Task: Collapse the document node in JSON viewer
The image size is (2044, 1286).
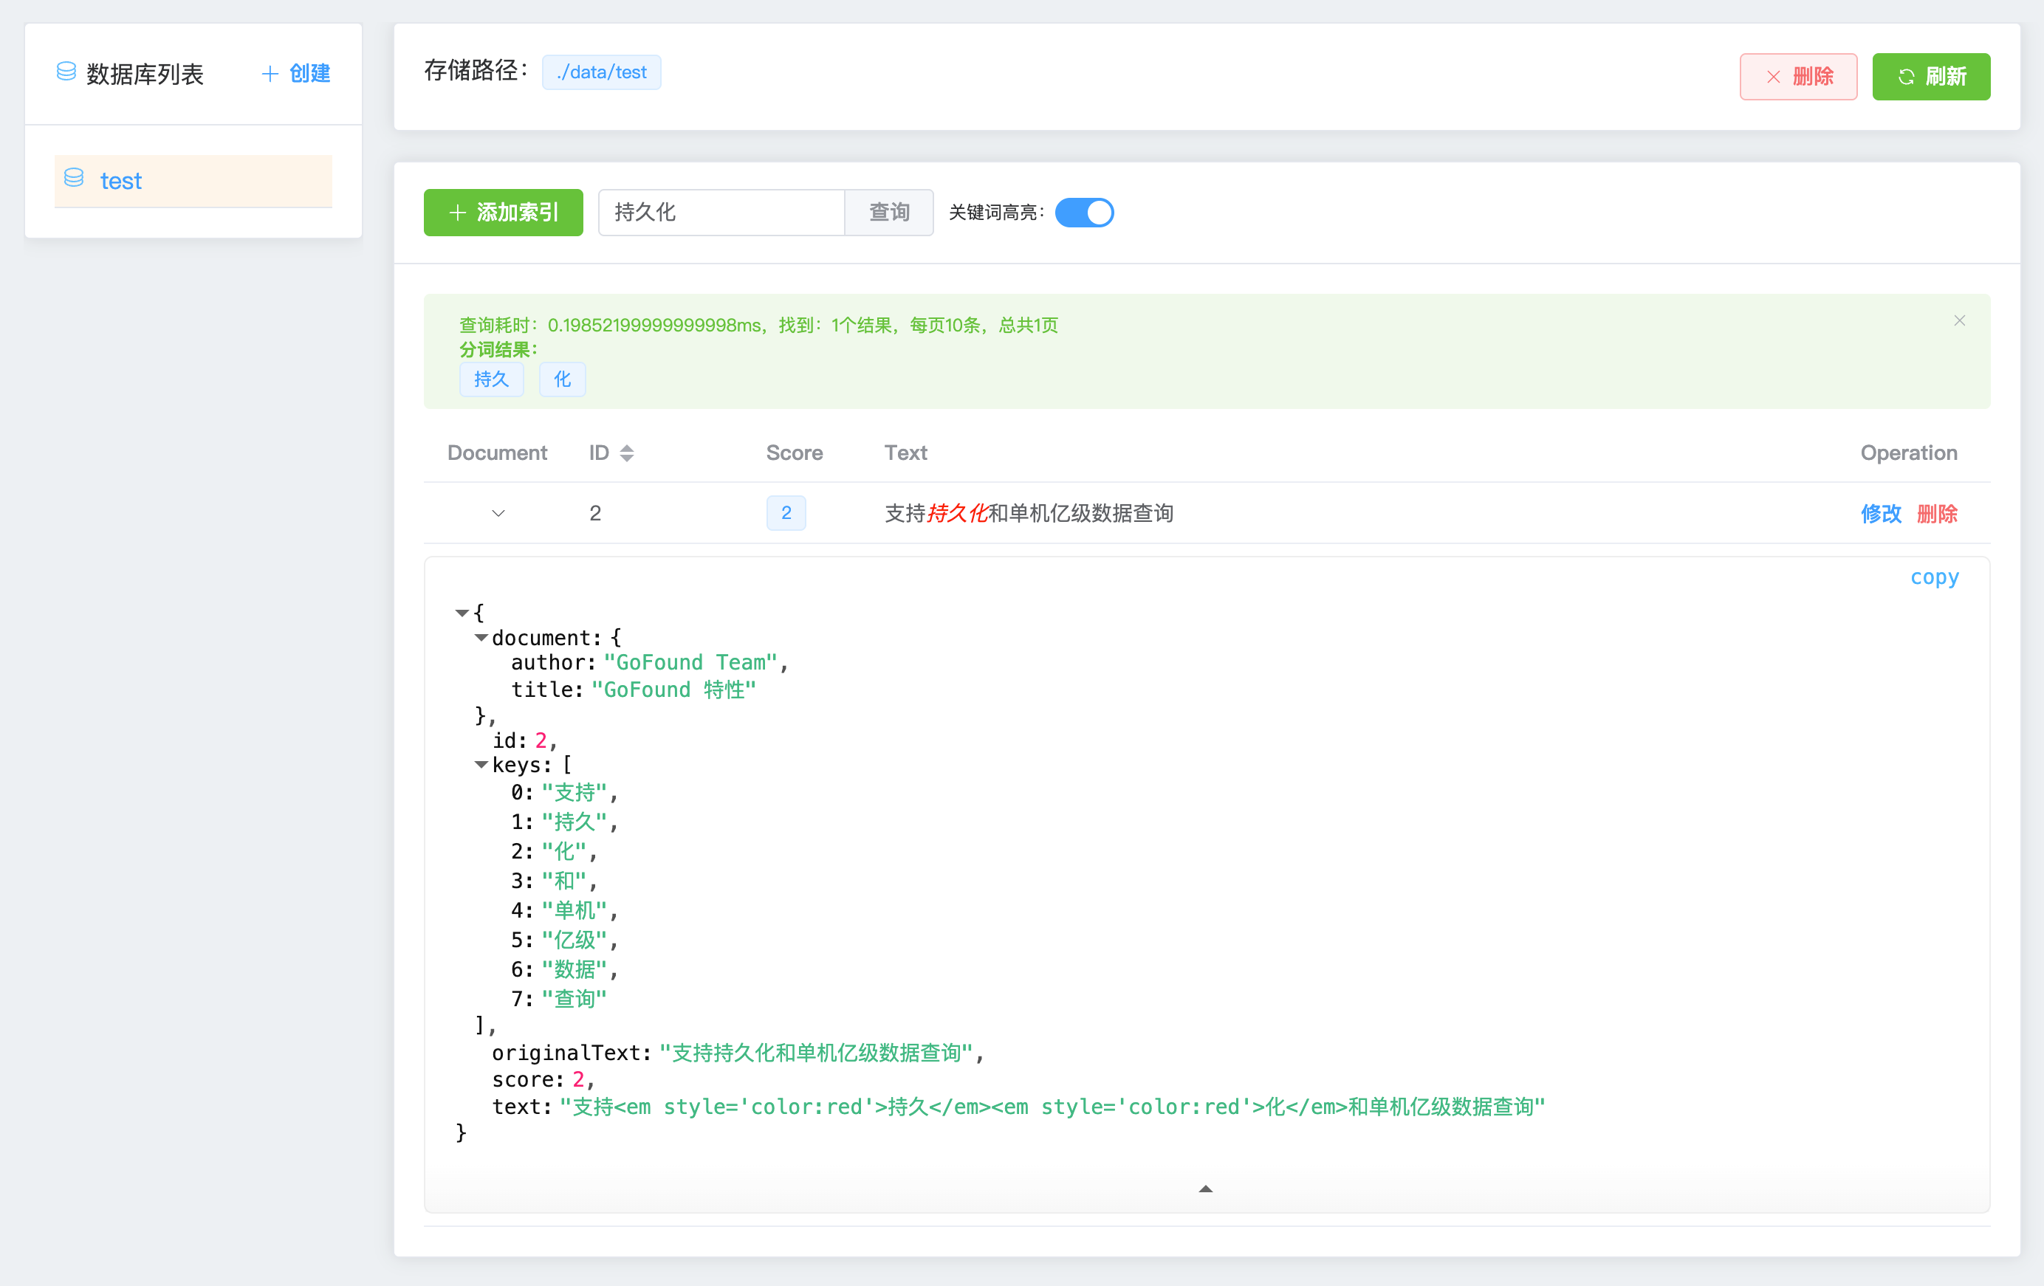Action: (x=481, y=638)
